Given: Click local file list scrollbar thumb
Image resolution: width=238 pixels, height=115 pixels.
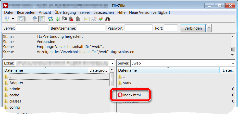Looking at the screenshot, I should pos(112,79).
